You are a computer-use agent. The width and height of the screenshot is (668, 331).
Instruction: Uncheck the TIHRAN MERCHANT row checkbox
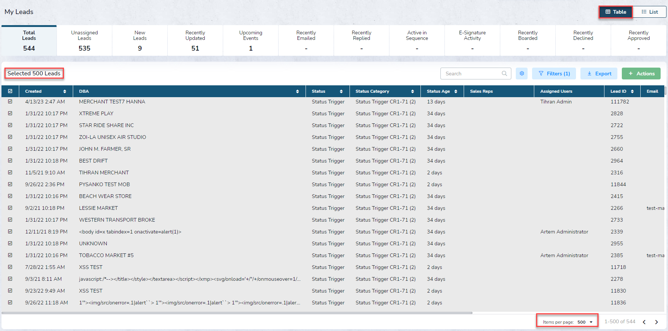coord(10,173)
